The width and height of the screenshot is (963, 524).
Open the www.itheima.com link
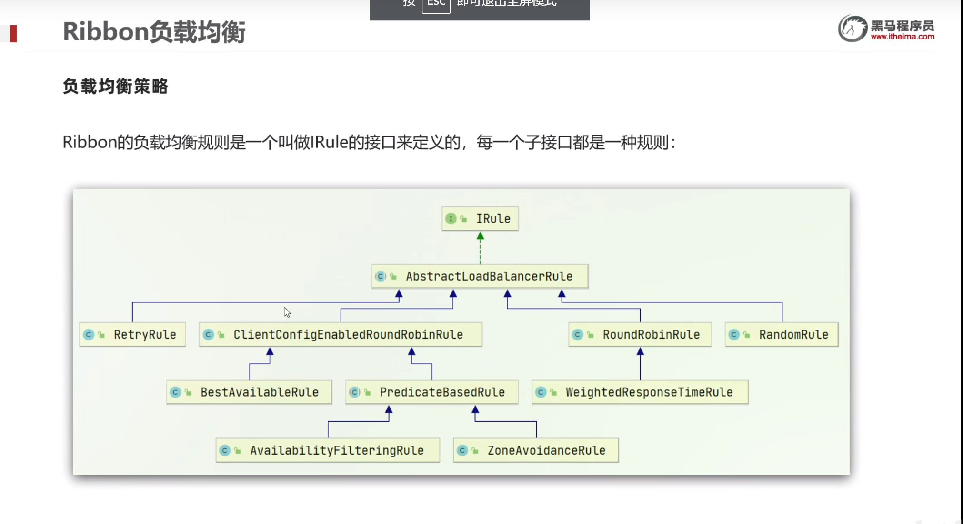pyautogui.click(x=903, y=37)
